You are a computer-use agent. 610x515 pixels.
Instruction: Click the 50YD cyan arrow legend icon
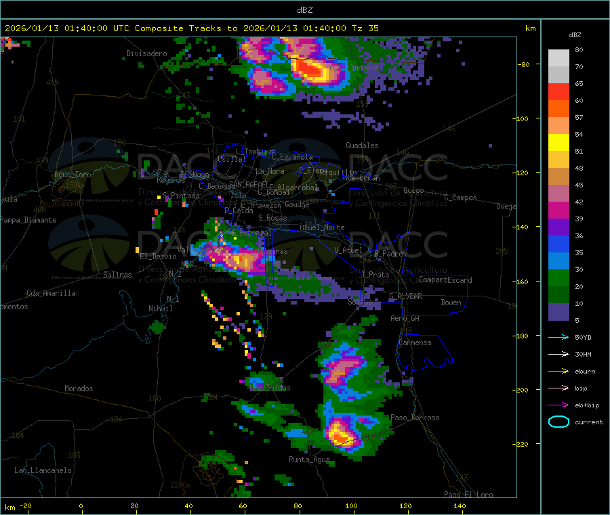(558, 337)
